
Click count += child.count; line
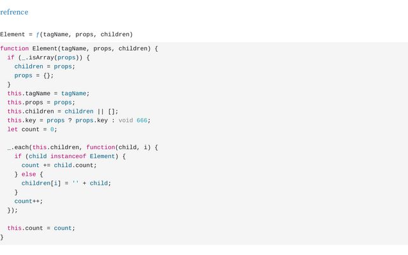coord(59,165)
